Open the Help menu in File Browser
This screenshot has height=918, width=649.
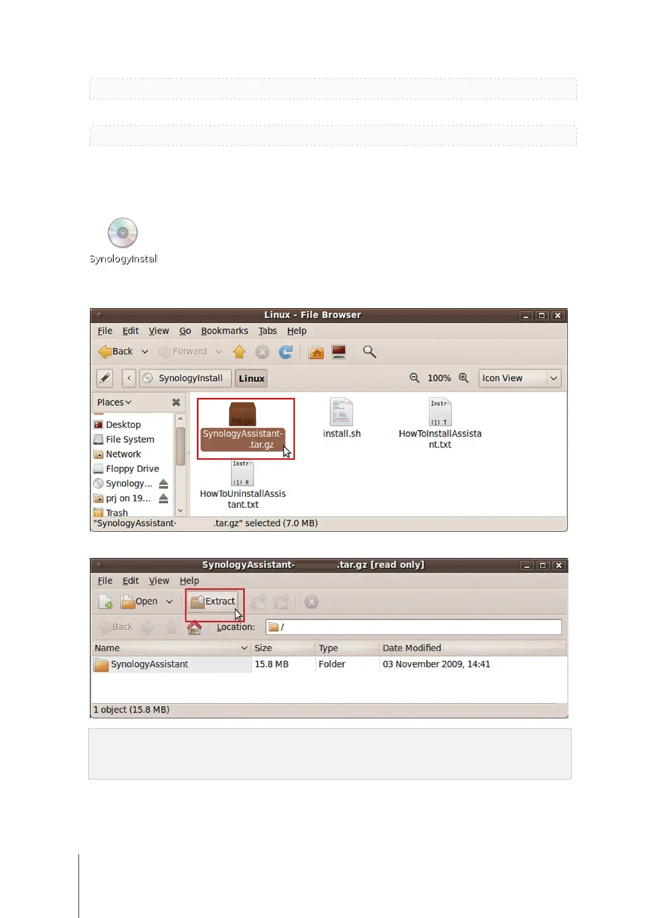click(297, 331)
